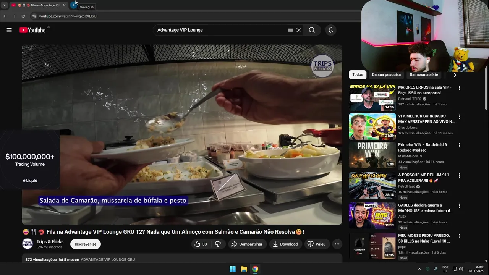The width and height of the screenshot is (489, 275).
Task: Open the ManoMaiconTV channel name
Action: [410, 156]
